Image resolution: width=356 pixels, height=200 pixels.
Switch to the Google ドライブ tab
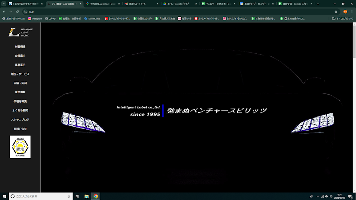point(180,4)
